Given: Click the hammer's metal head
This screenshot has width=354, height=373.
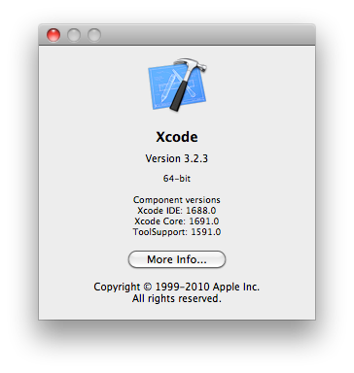Looking at the screenshot, I should pos(193,65).
